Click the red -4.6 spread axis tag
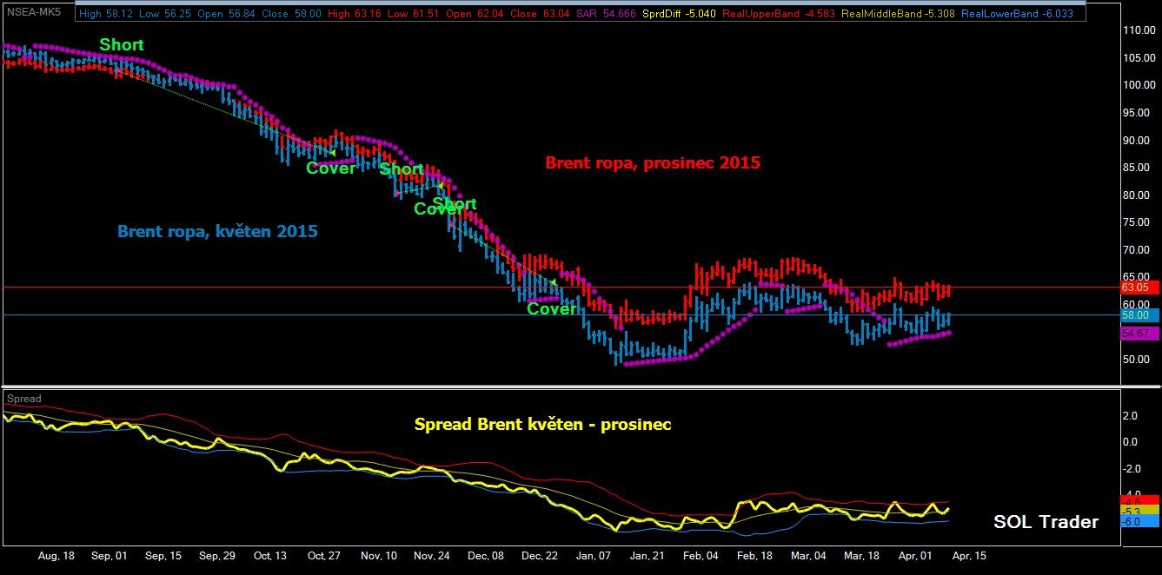 [x=1139, y=501]
